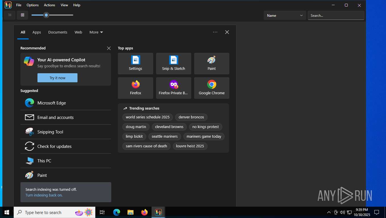
Task: Click the Copilot logo icon
Action: click(29, 61)
